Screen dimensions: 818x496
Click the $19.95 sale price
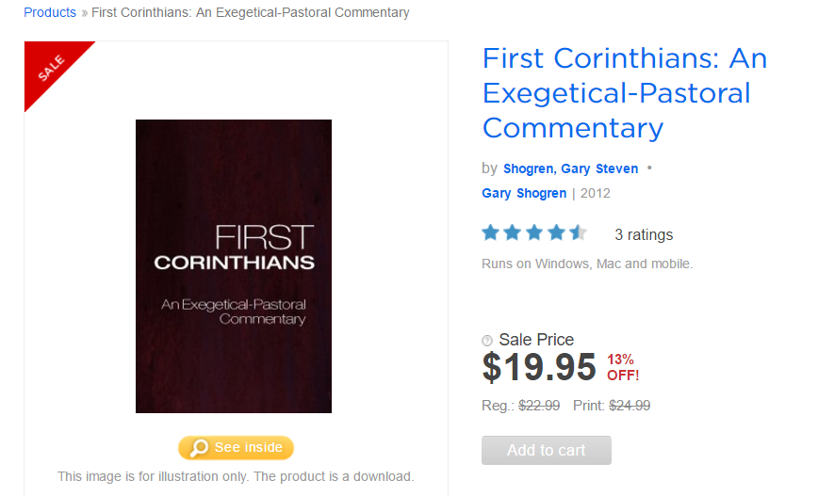(x=539, y=367)
